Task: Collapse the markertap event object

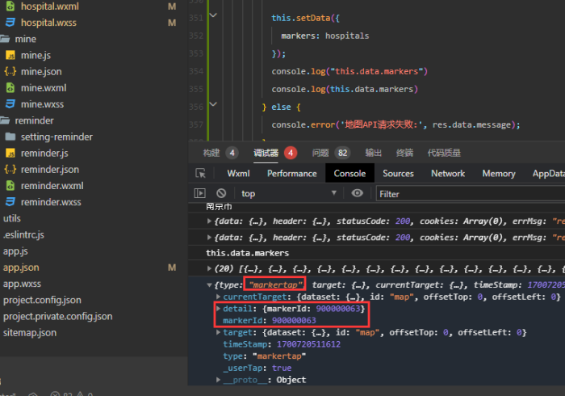Action: [210, 285]
